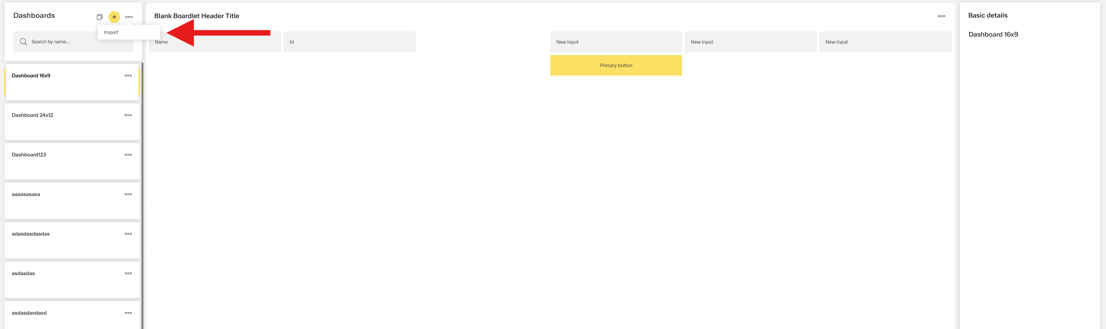This screenshot has height=329, width=1106.
Task: Click the search magnifier icon
Action: point(23,42)
